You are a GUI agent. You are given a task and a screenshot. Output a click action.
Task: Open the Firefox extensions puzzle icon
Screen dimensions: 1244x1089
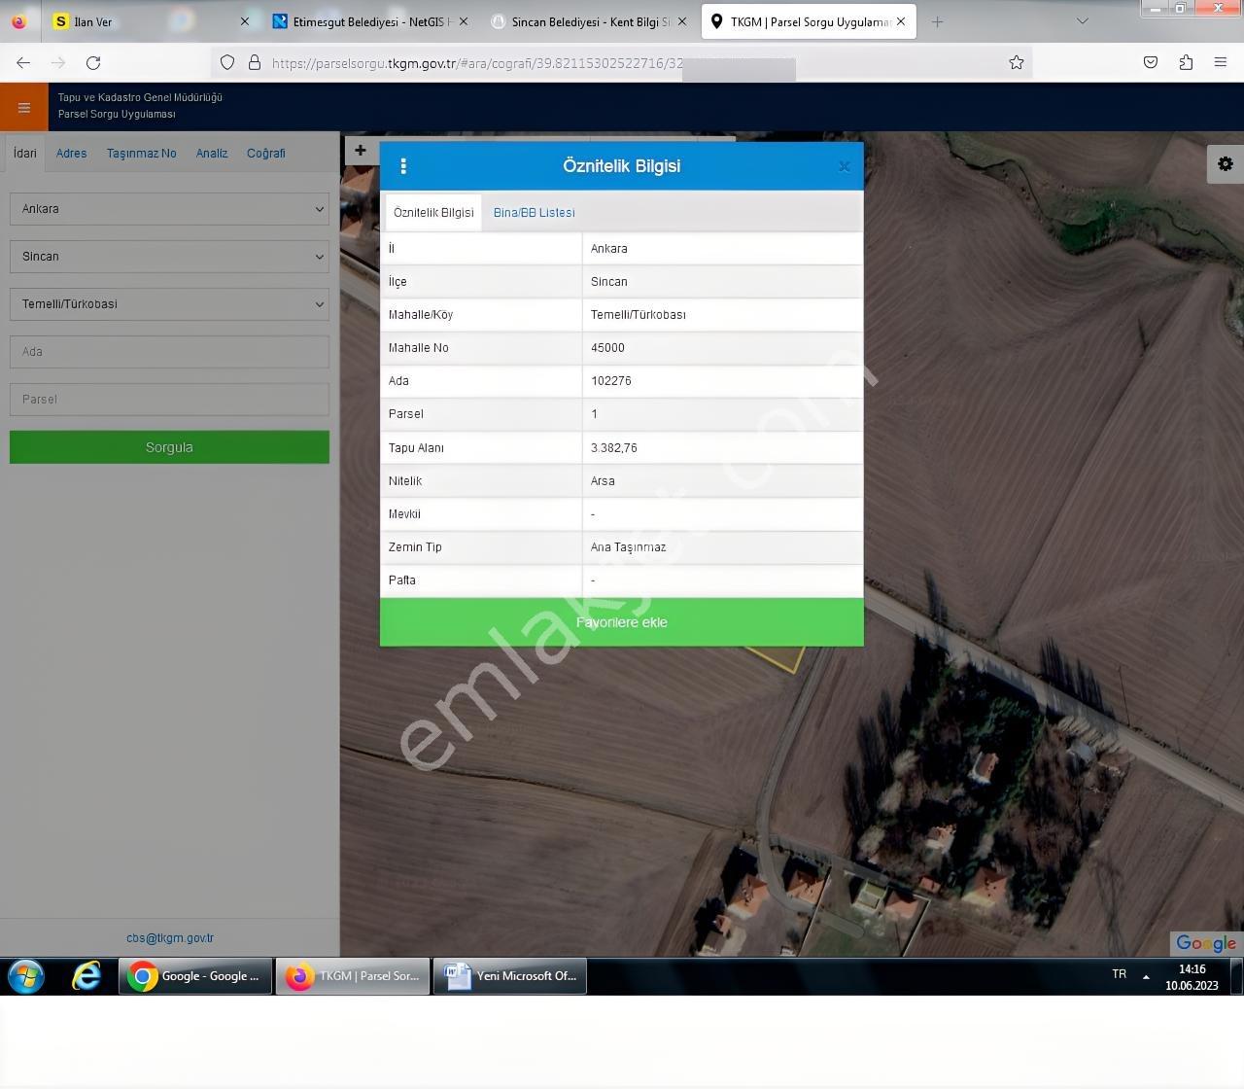1186,62
